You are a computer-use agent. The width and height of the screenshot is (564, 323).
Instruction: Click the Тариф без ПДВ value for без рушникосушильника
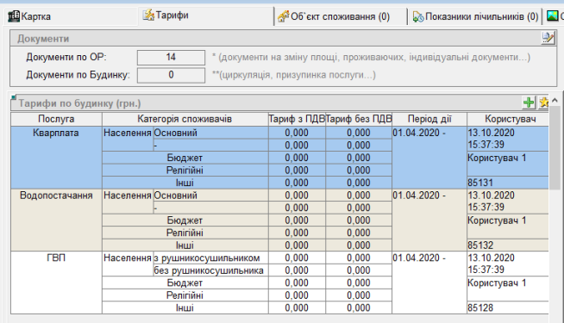coord(359,270)
